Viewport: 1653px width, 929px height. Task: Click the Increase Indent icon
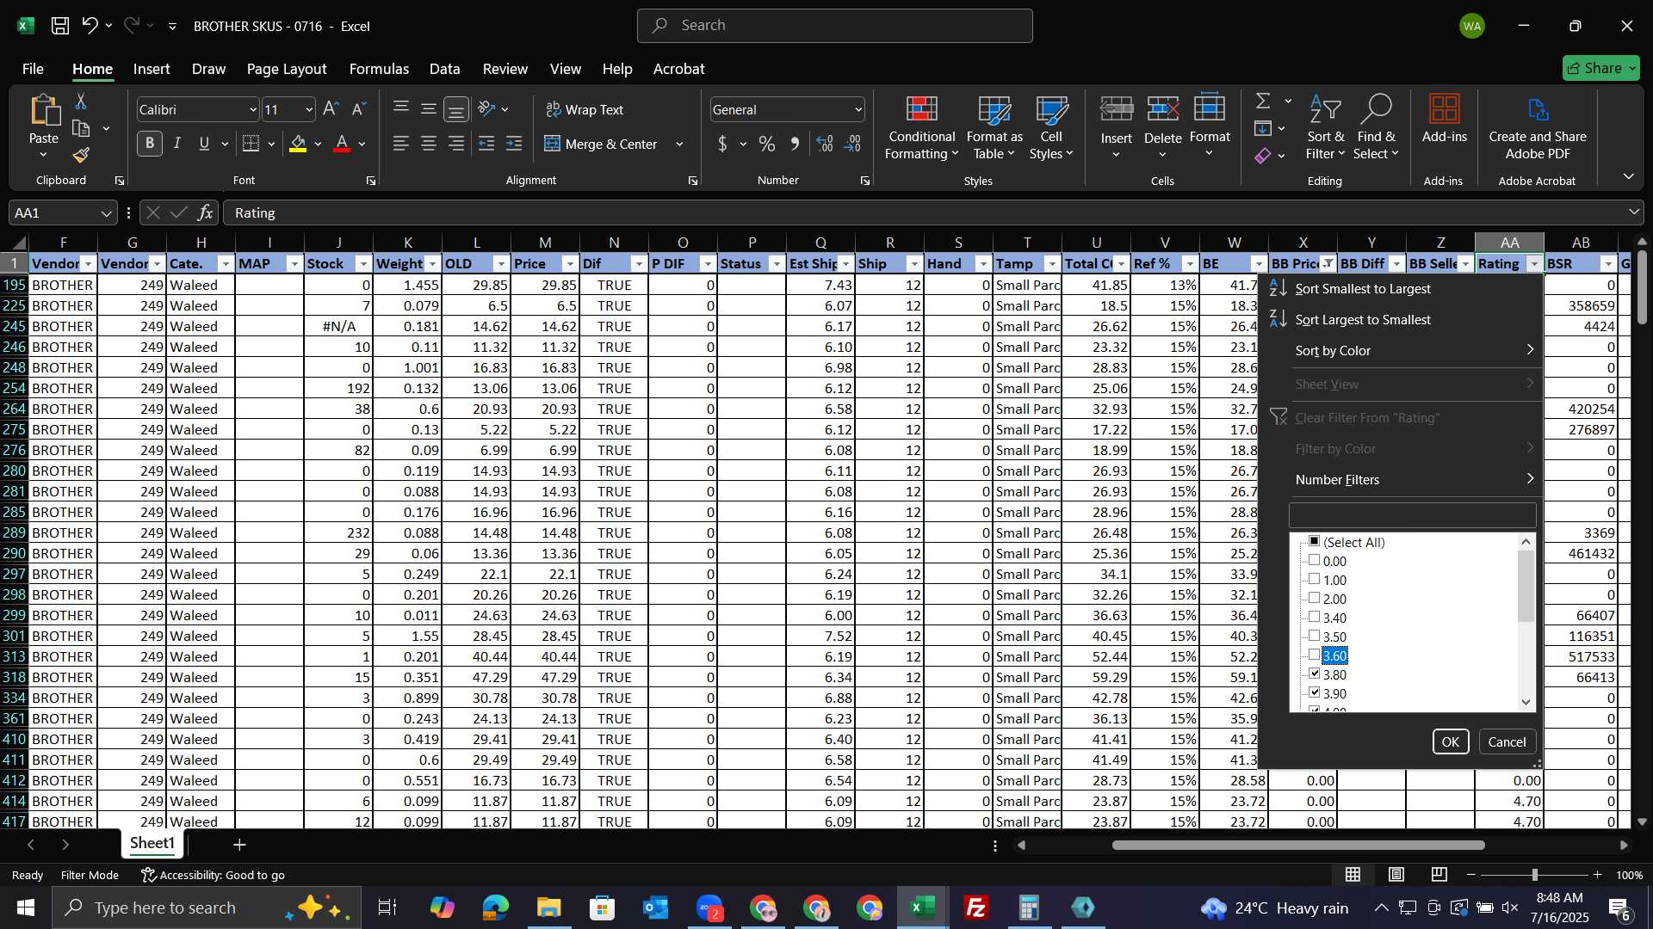[x=514, y=144]
